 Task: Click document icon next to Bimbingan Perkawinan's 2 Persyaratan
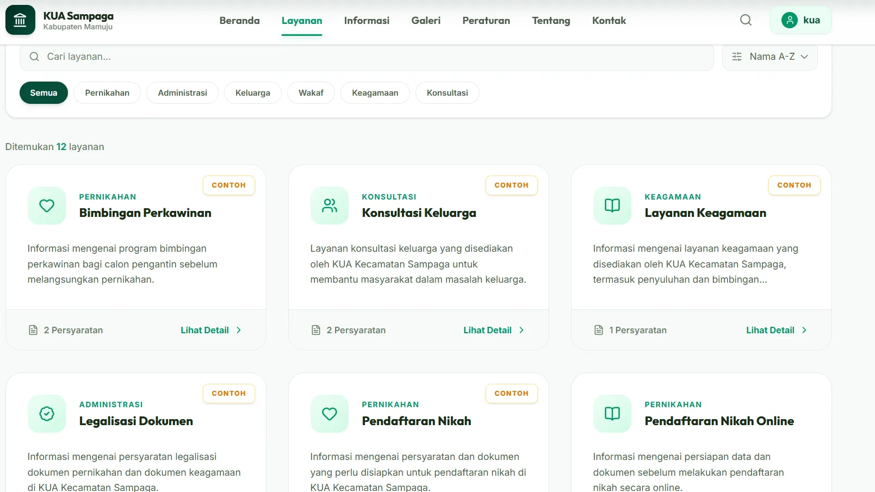pyautogui.click(x=33, y=330)
